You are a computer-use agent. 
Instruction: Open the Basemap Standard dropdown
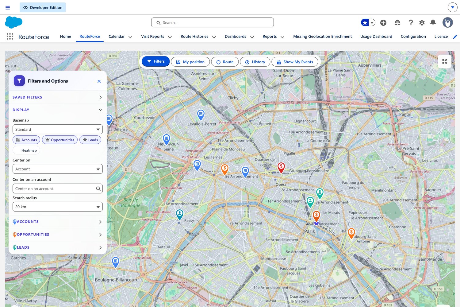coord(57,129)
